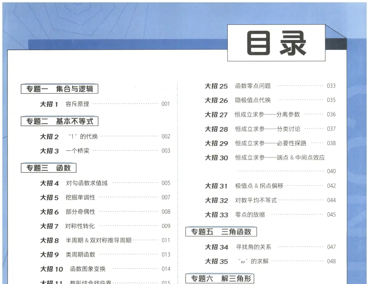The image size is (369, 284).
Task: Open entry 大招 33 零点的放缩
Action: pyautogui.click(x=270, y=215)
